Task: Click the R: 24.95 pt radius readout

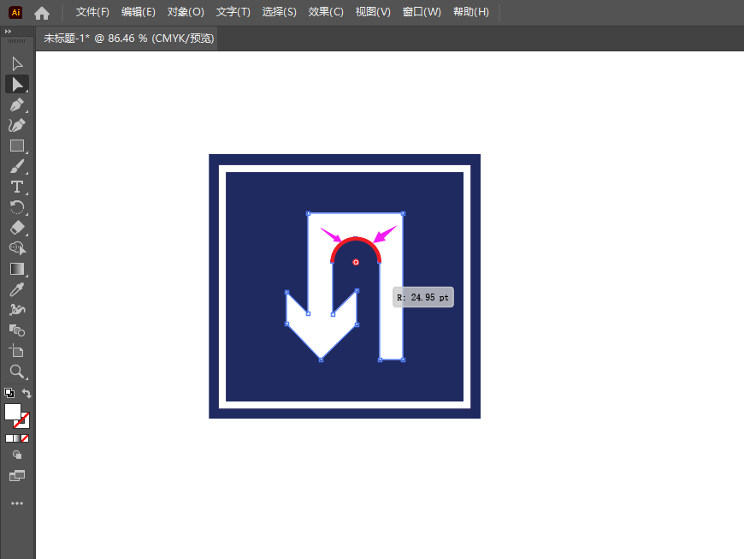Action: click(422, 297)
